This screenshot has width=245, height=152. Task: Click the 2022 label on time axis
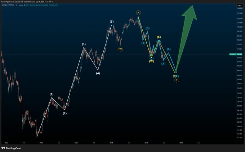[x=6, y=143]
